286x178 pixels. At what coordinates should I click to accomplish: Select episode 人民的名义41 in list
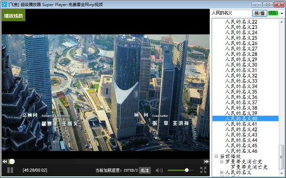point(241,124)
